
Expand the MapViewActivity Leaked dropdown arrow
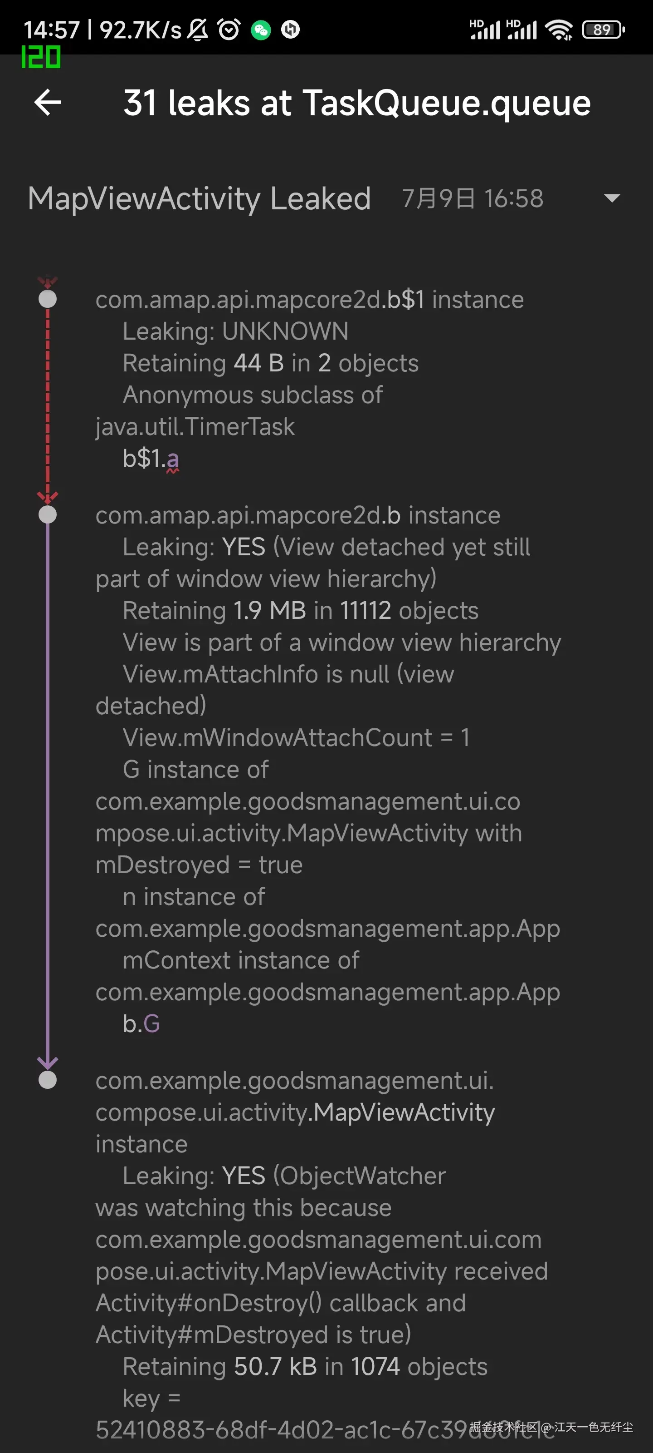(x=611, y=198)
